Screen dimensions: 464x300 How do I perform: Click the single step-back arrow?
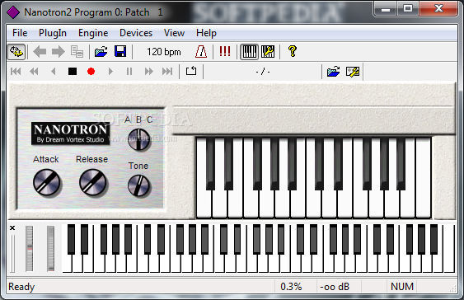click(x=54, y=72)
